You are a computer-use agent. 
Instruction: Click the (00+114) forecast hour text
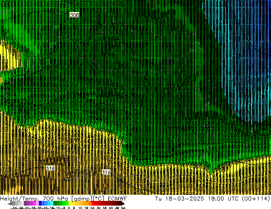[x=256, y=199]
